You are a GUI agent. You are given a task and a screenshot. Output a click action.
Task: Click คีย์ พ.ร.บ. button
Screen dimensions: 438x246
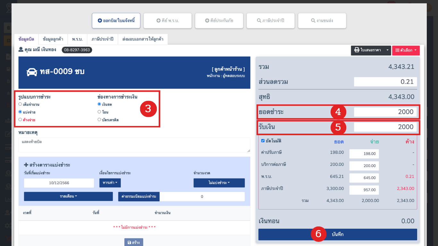coord(168,20)
